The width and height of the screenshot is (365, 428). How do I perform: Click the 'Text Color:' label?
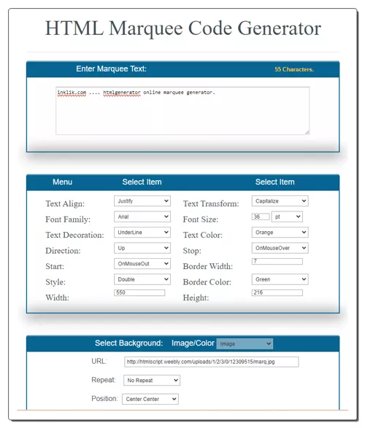(x=203, y=235)
